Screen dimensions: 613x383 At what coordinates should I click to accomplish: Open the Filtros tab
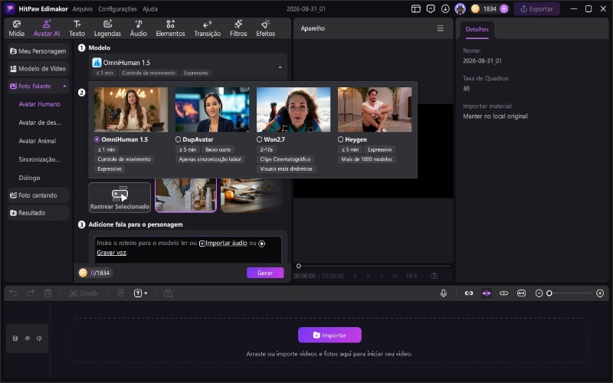(x=238, y=28)
